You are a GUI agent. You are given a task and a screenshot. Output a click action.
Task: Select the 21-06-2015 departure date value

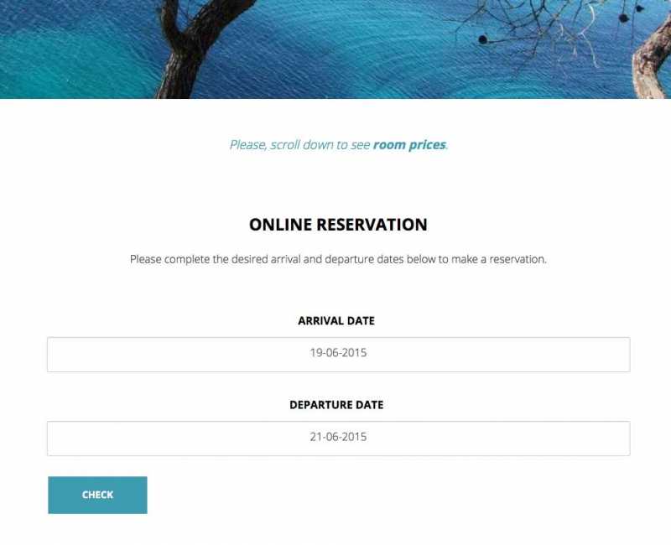coord(339,437)
